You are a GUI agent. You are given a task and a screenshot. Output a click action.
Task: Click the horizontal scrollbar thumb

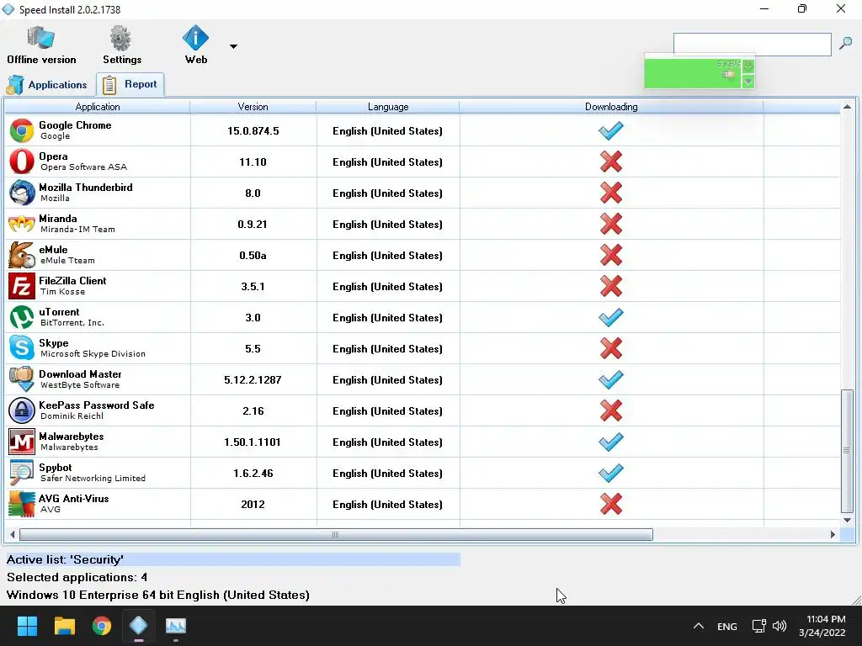tap(336, 534)
